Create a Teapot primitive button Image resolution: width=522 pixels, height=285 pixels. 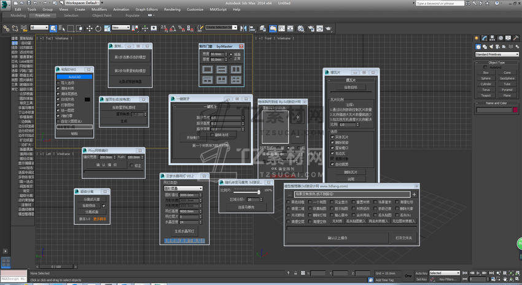pyautogui.click(x=486, y=95)
